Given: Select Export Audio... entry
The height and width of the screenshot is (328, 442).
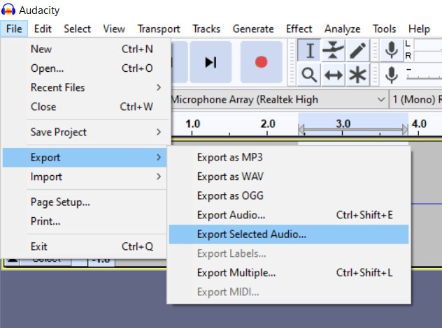Looking at the screenshot, I should [289, 215].
